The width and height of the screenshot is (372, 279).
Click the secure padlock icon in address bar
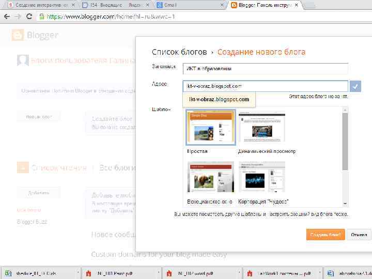42,17
